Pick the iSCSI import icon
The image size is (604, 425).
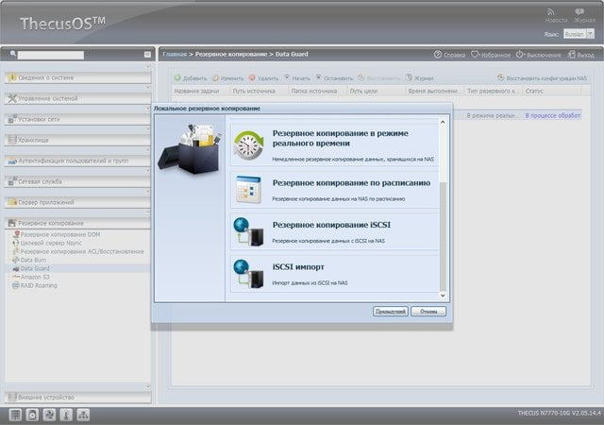pos(249,274)
